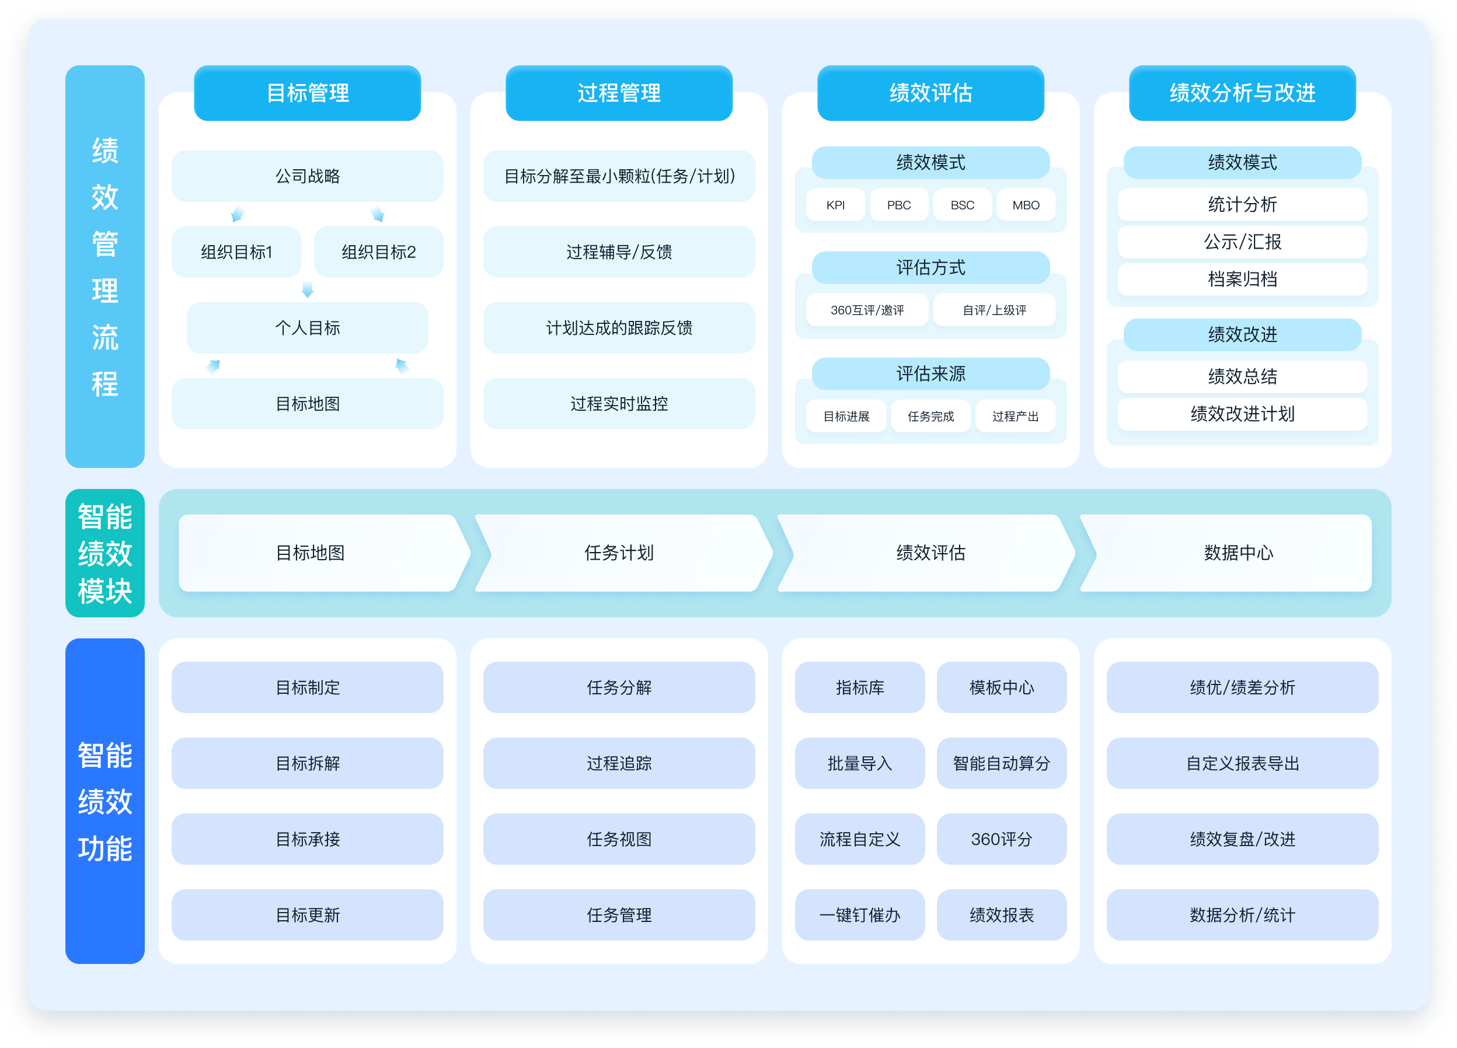Select the 目标管理 header tab
Viewport: 1457px width, 1048px height.
coord(307,93)
